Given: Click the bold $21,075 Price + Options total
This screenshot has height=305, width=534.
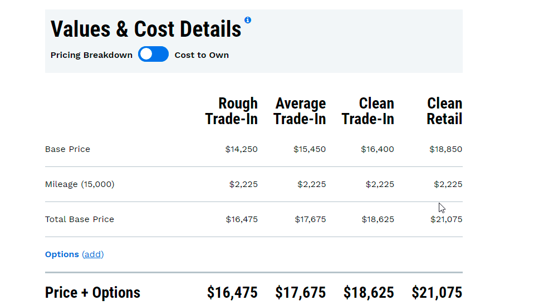Looking at the screenshot, I should (x=437, y=293).
